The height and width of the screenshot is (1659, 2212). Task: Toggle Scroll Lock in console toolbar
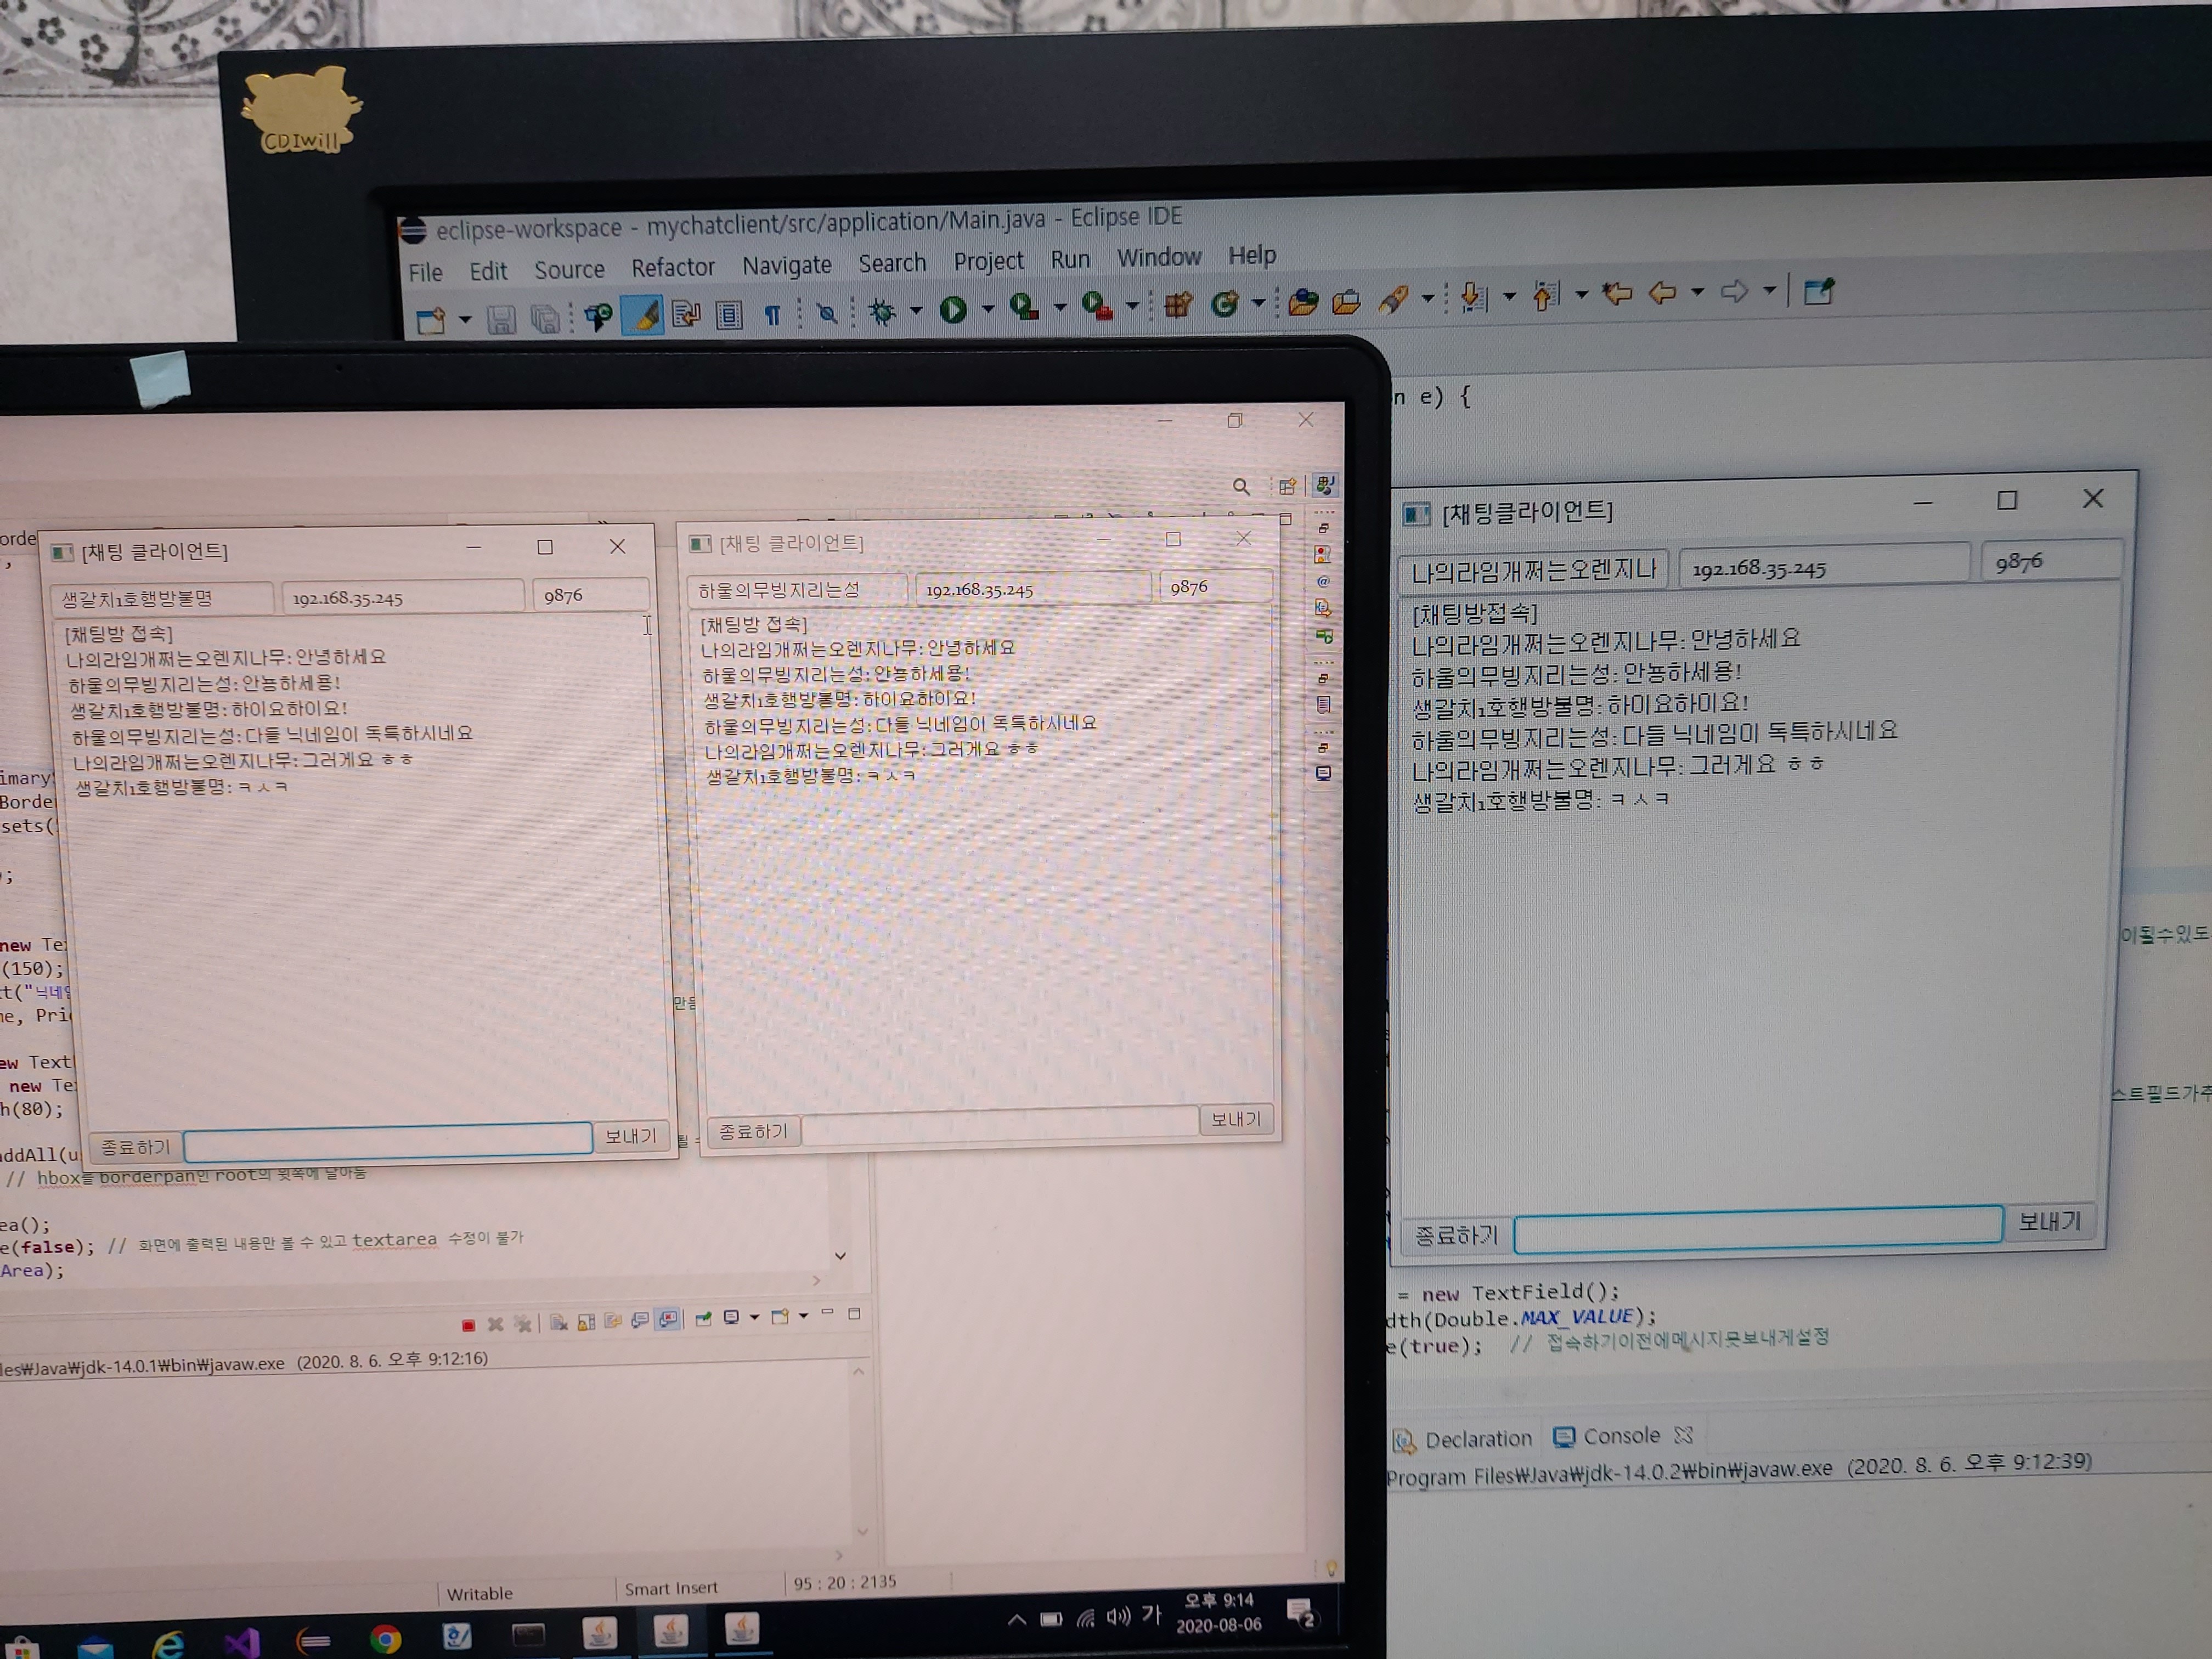[586, 1322]
